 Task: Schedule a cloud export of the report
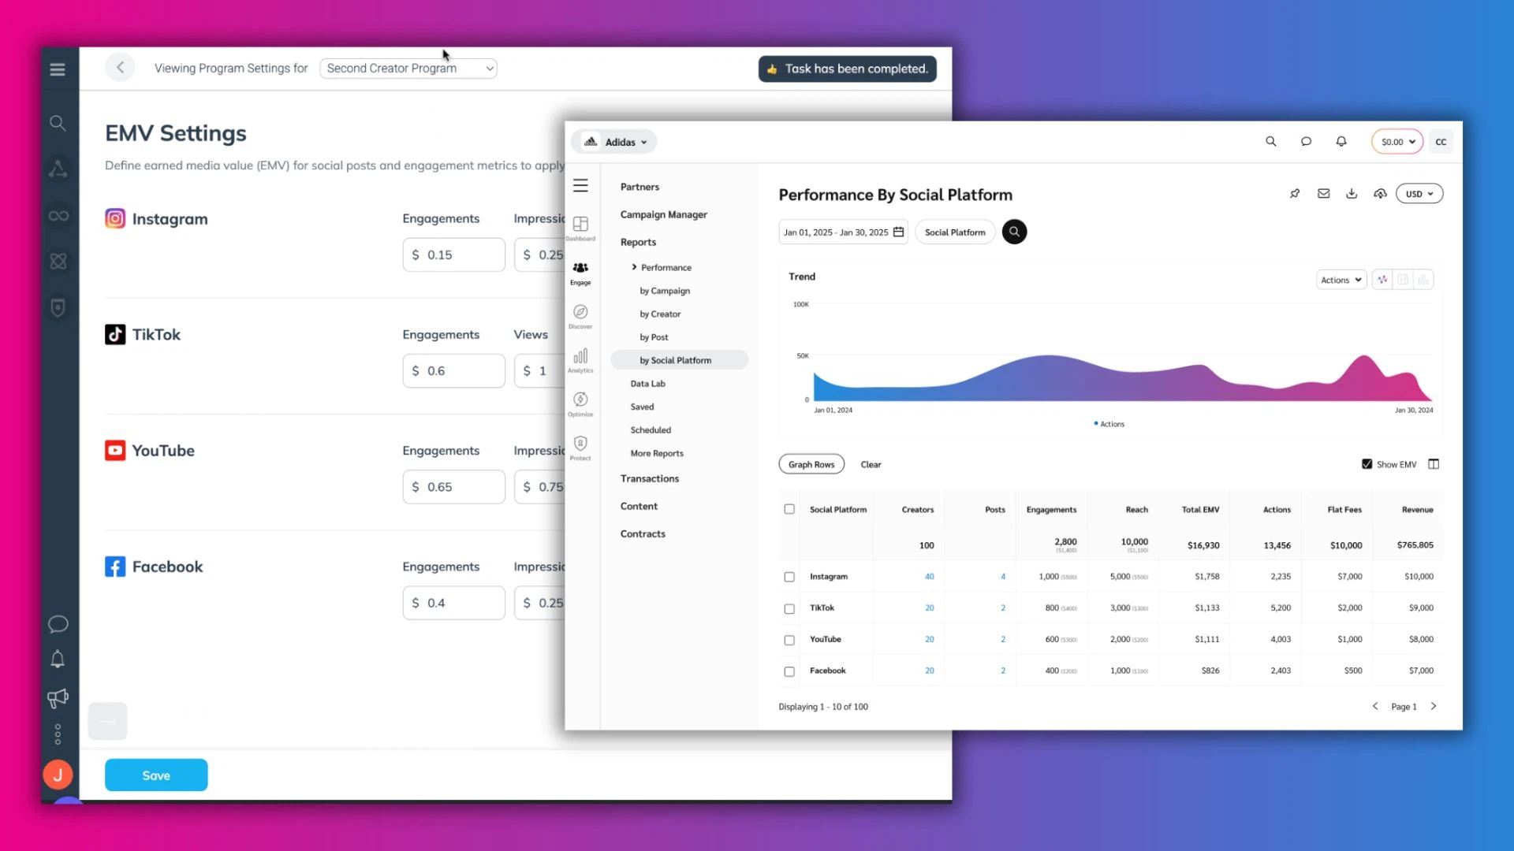click(x=1380, y=193)
